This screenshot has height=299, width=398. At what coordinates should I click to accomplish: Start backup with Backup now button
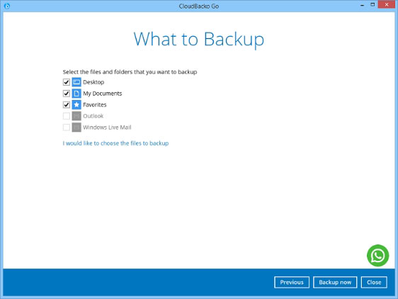tap(335, 282)
